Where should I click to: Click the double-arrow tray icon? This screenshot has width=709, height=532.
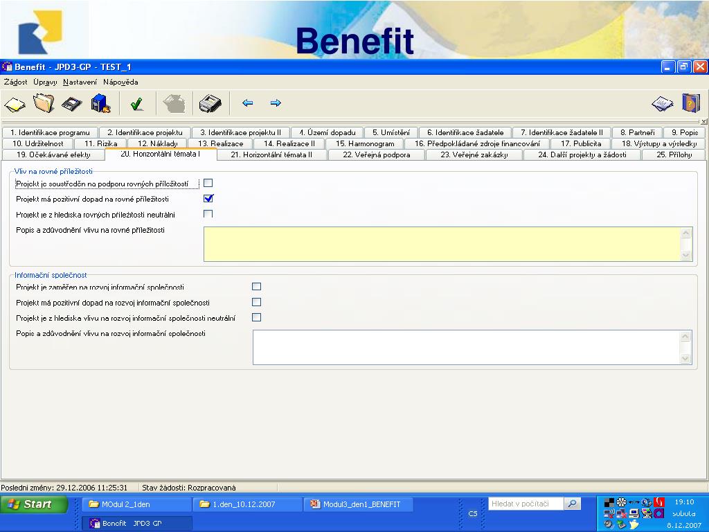(x=634, y=502)
